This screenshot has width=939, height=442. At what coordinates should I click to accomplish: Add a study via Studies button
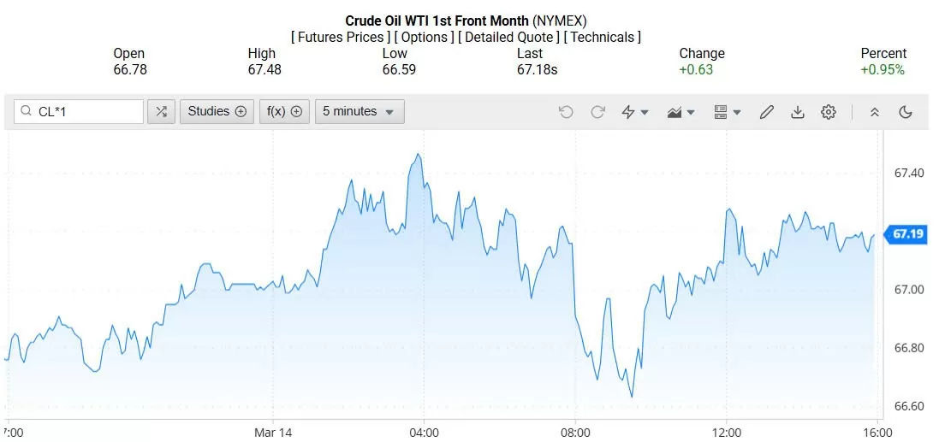217,111
